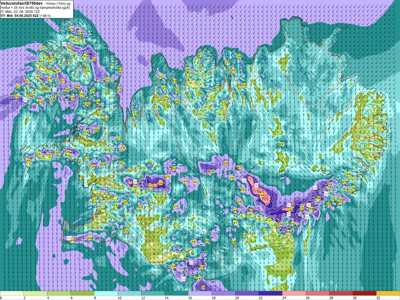Screen dimensions: 400x300
Task: Pick the teal 12–14 m/s legend swatch
Action: tap(153, 294)
